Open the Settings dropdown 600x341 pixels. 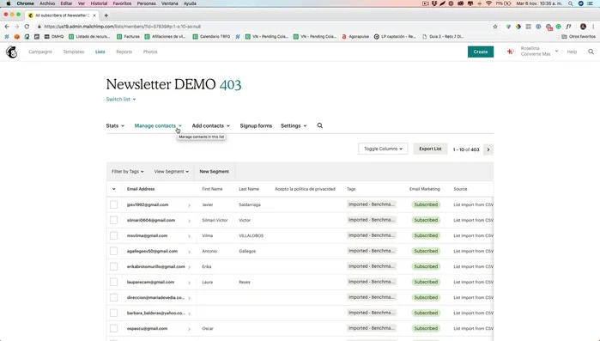pyautogui.click(x=294, y=125)
